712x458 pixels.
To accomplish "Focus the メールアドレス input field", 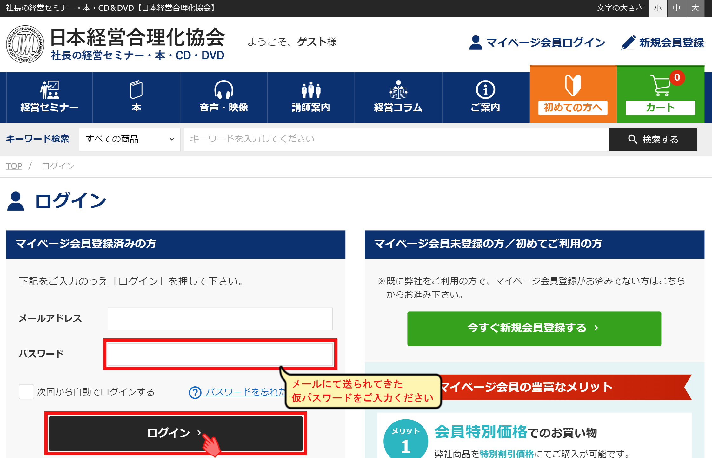I will [220, 319].
